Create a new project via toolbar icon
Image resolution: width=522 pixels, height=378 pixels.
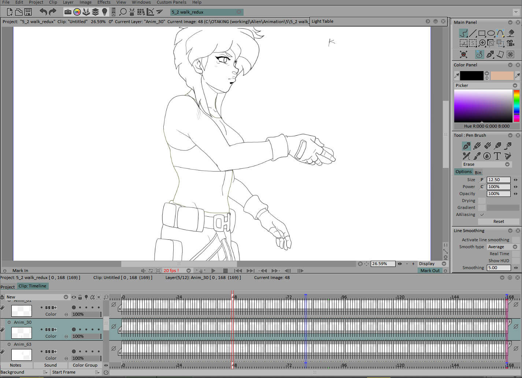coord(10,12)
